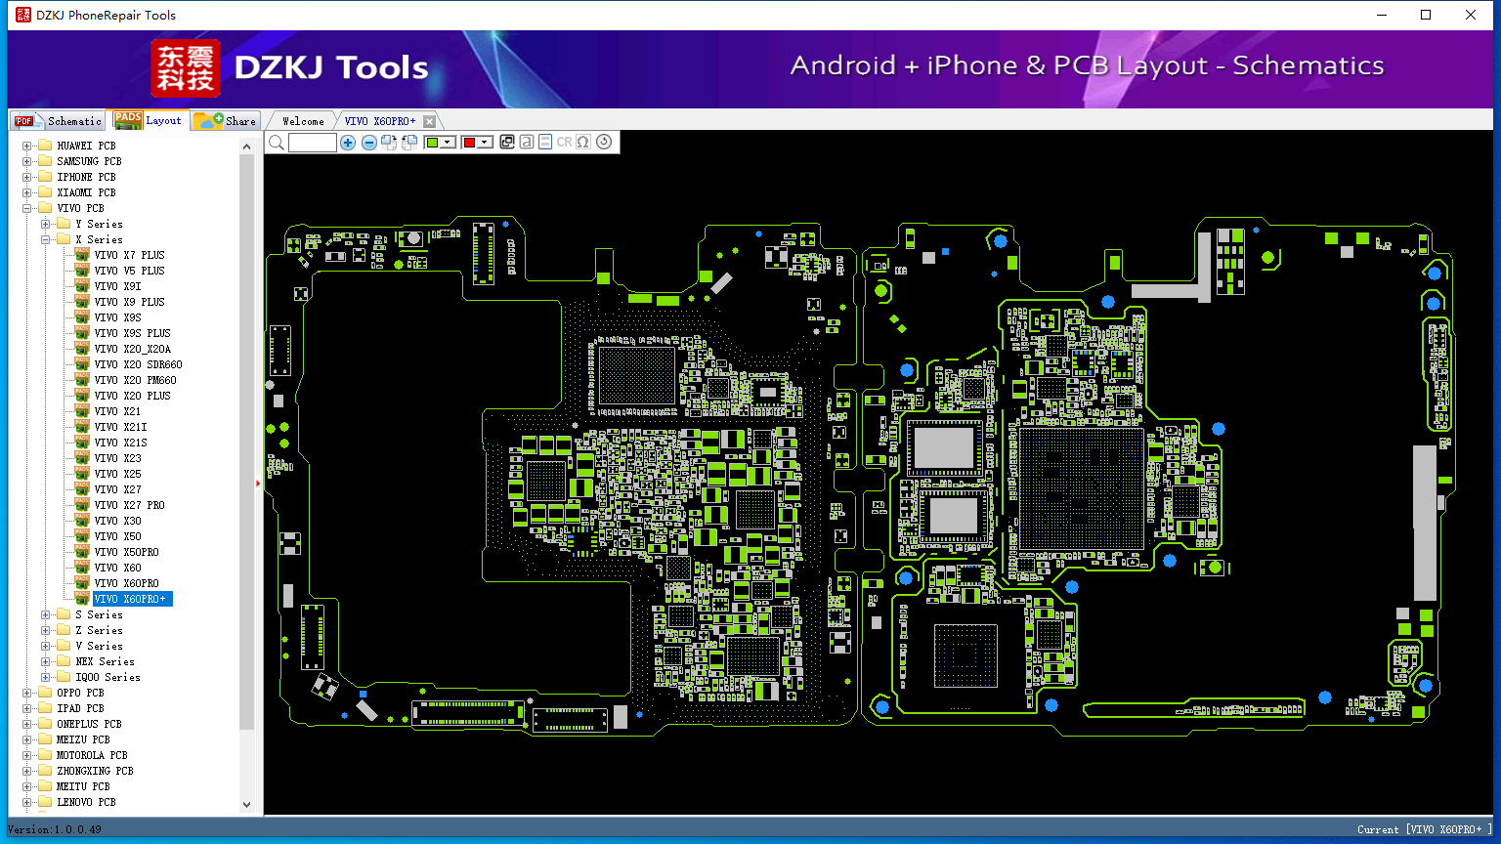Expand the OPPO PCB folder
Screen dimensions: 1501x844
click(x=27, y=693)
